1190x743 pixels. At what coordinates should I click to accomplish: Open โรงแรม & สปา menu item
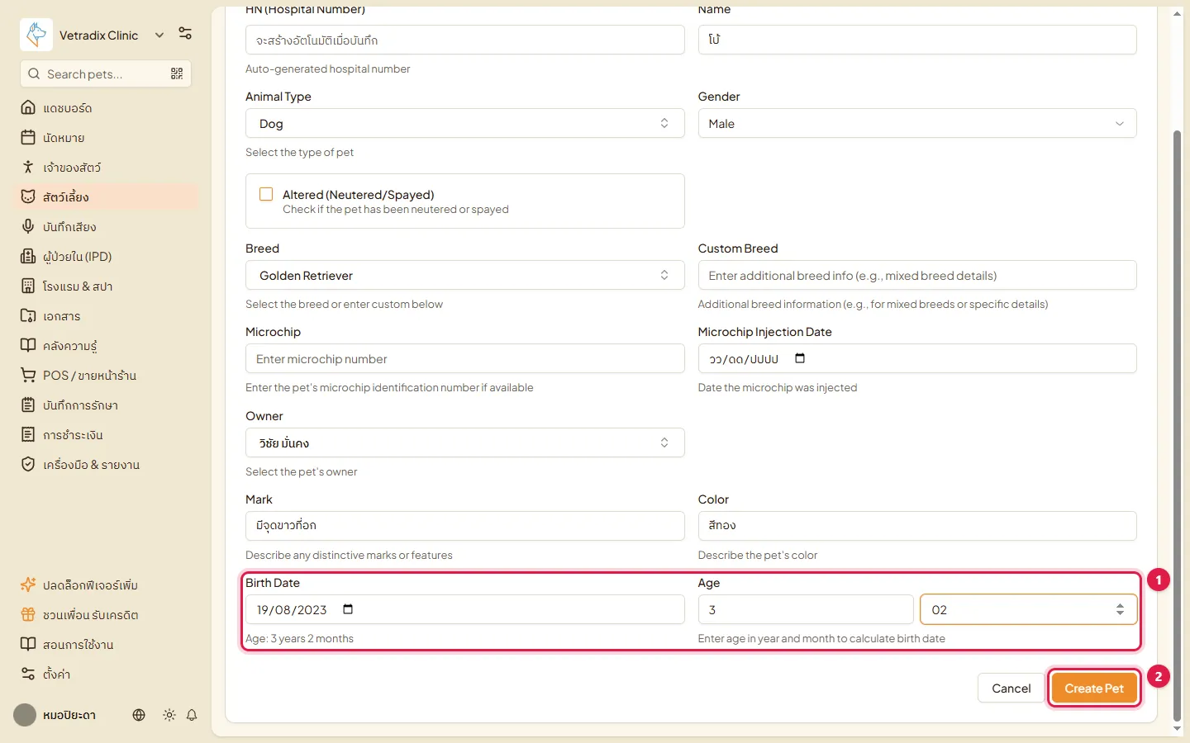click(x=106, y=286)
